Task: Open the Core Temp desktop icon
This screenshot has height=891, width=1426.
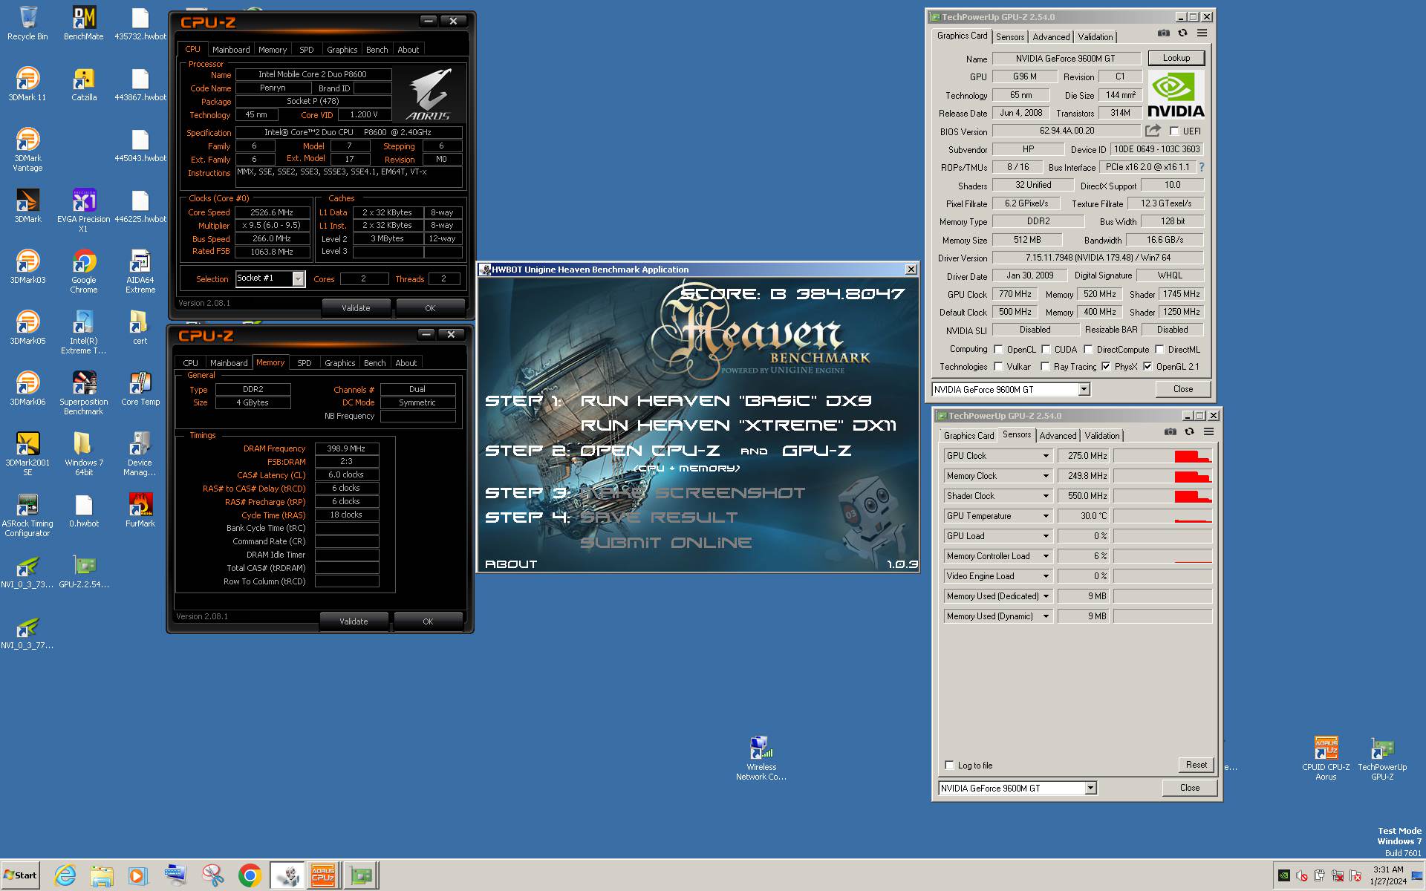Action: (140, 388)
